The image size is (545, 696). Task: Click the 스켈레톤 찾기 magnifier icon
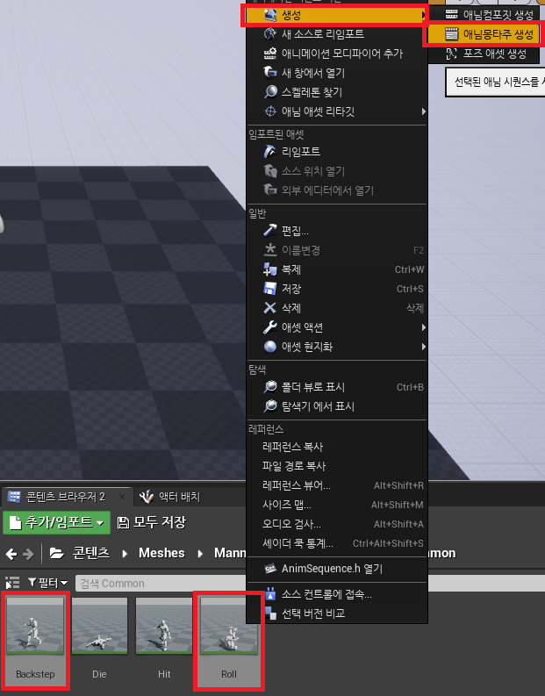270,92
